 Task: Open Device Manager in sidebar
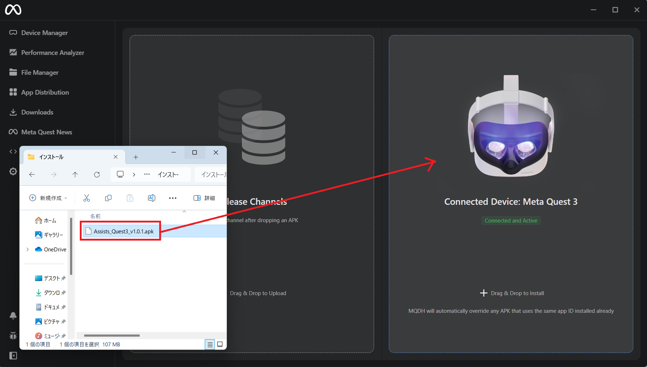pos(44,33)
